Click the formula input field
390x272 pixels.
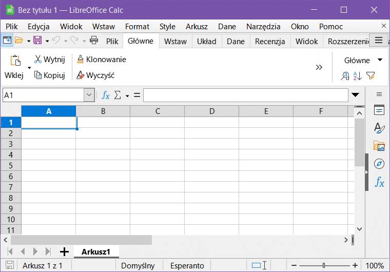[245, 95]
